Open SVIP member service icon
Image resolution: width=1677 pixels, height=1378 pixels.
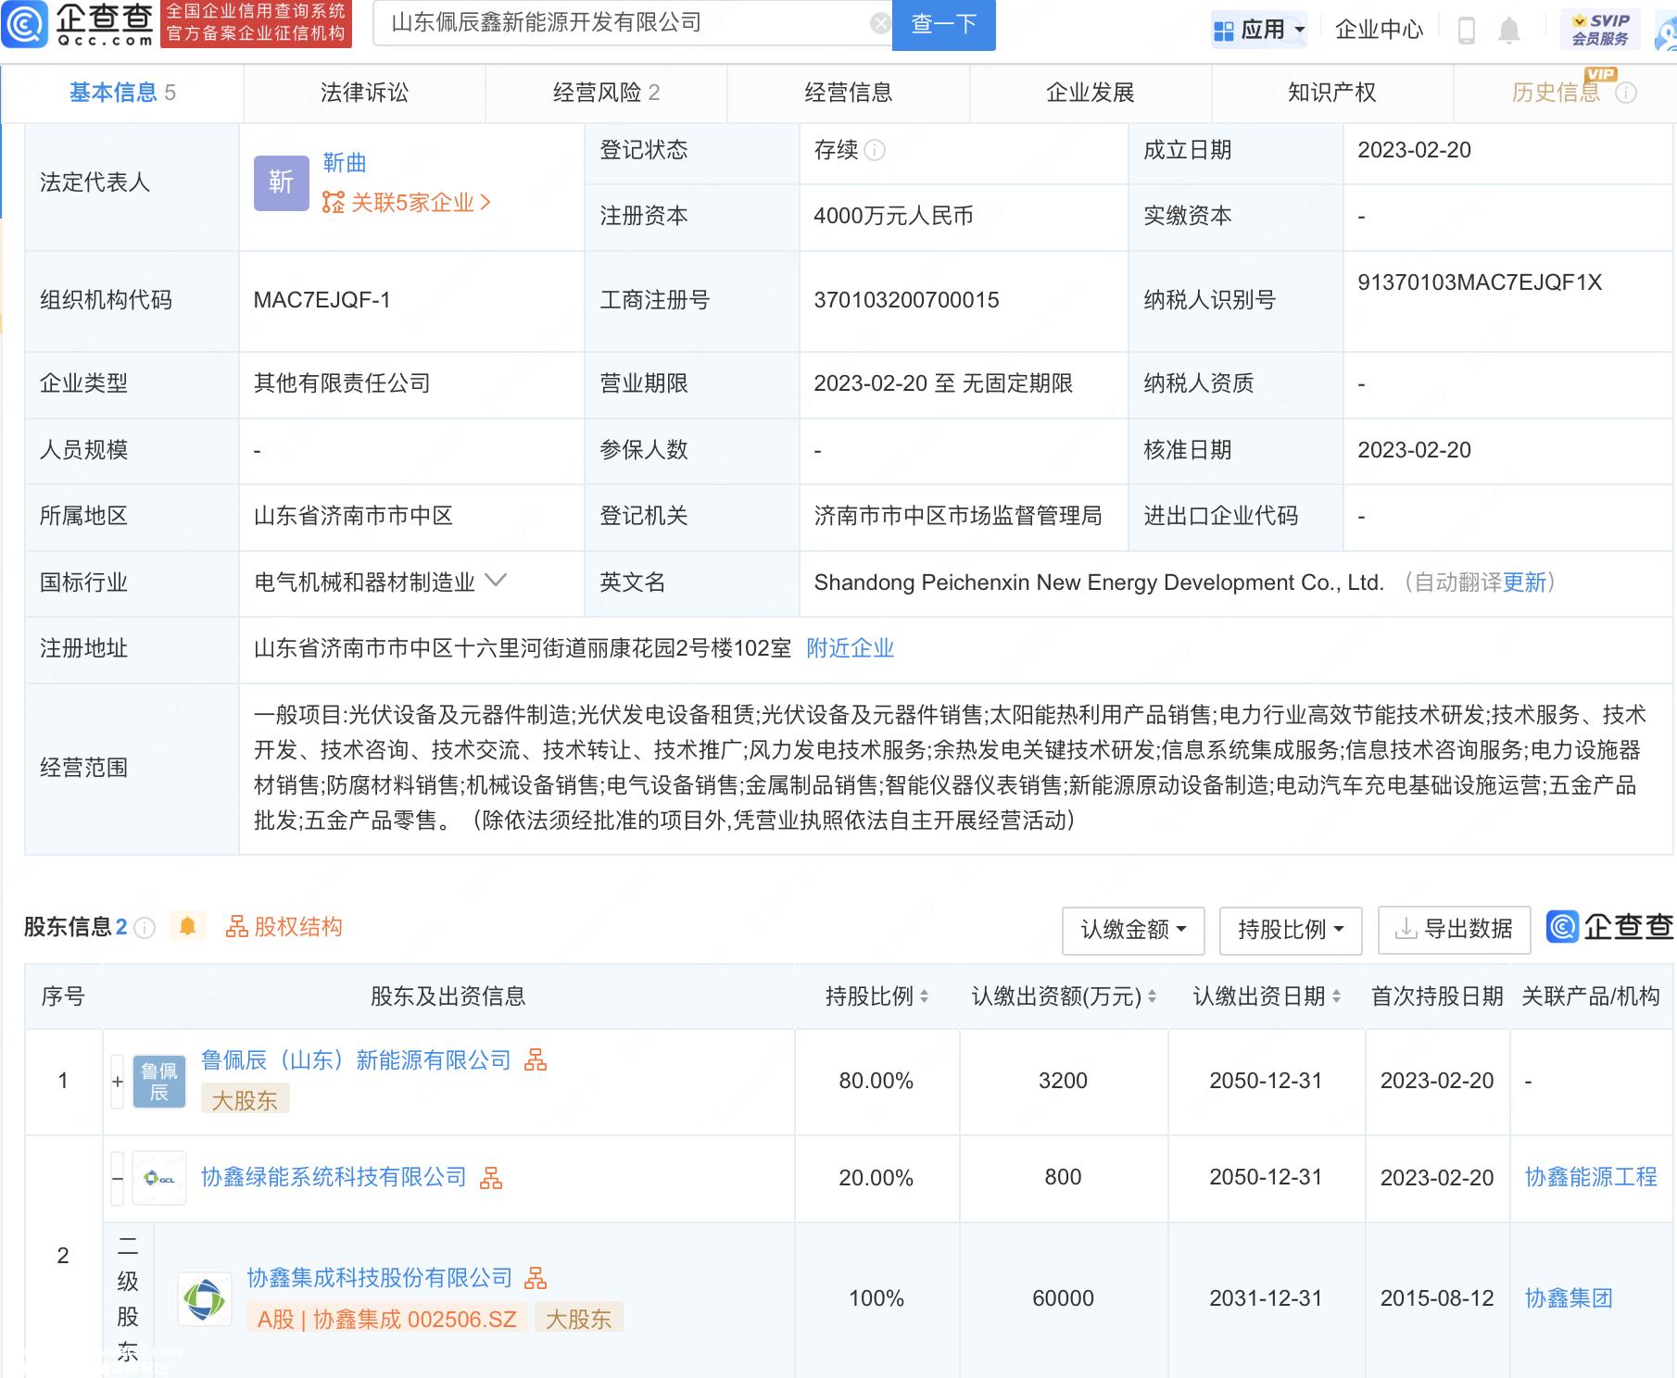click(x=1600, y=30)
